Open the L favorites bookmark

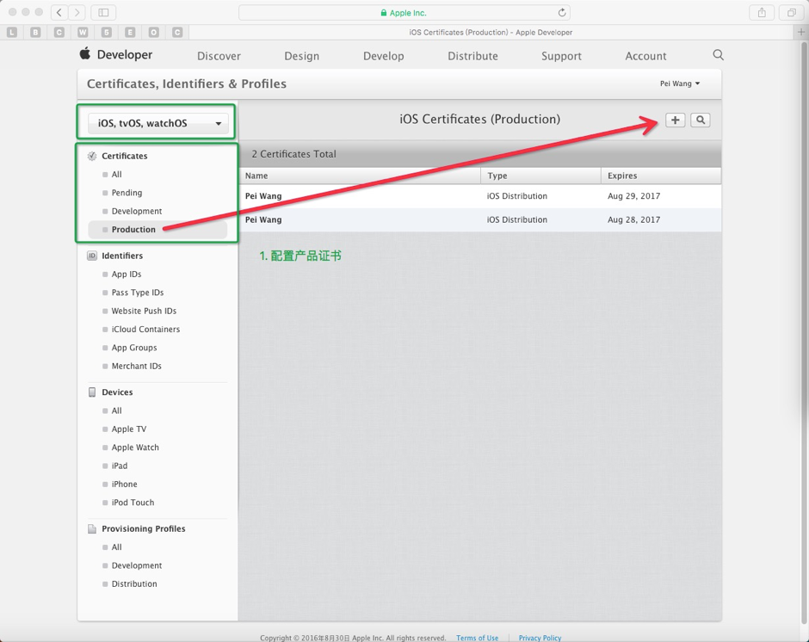tap(12, 33)
